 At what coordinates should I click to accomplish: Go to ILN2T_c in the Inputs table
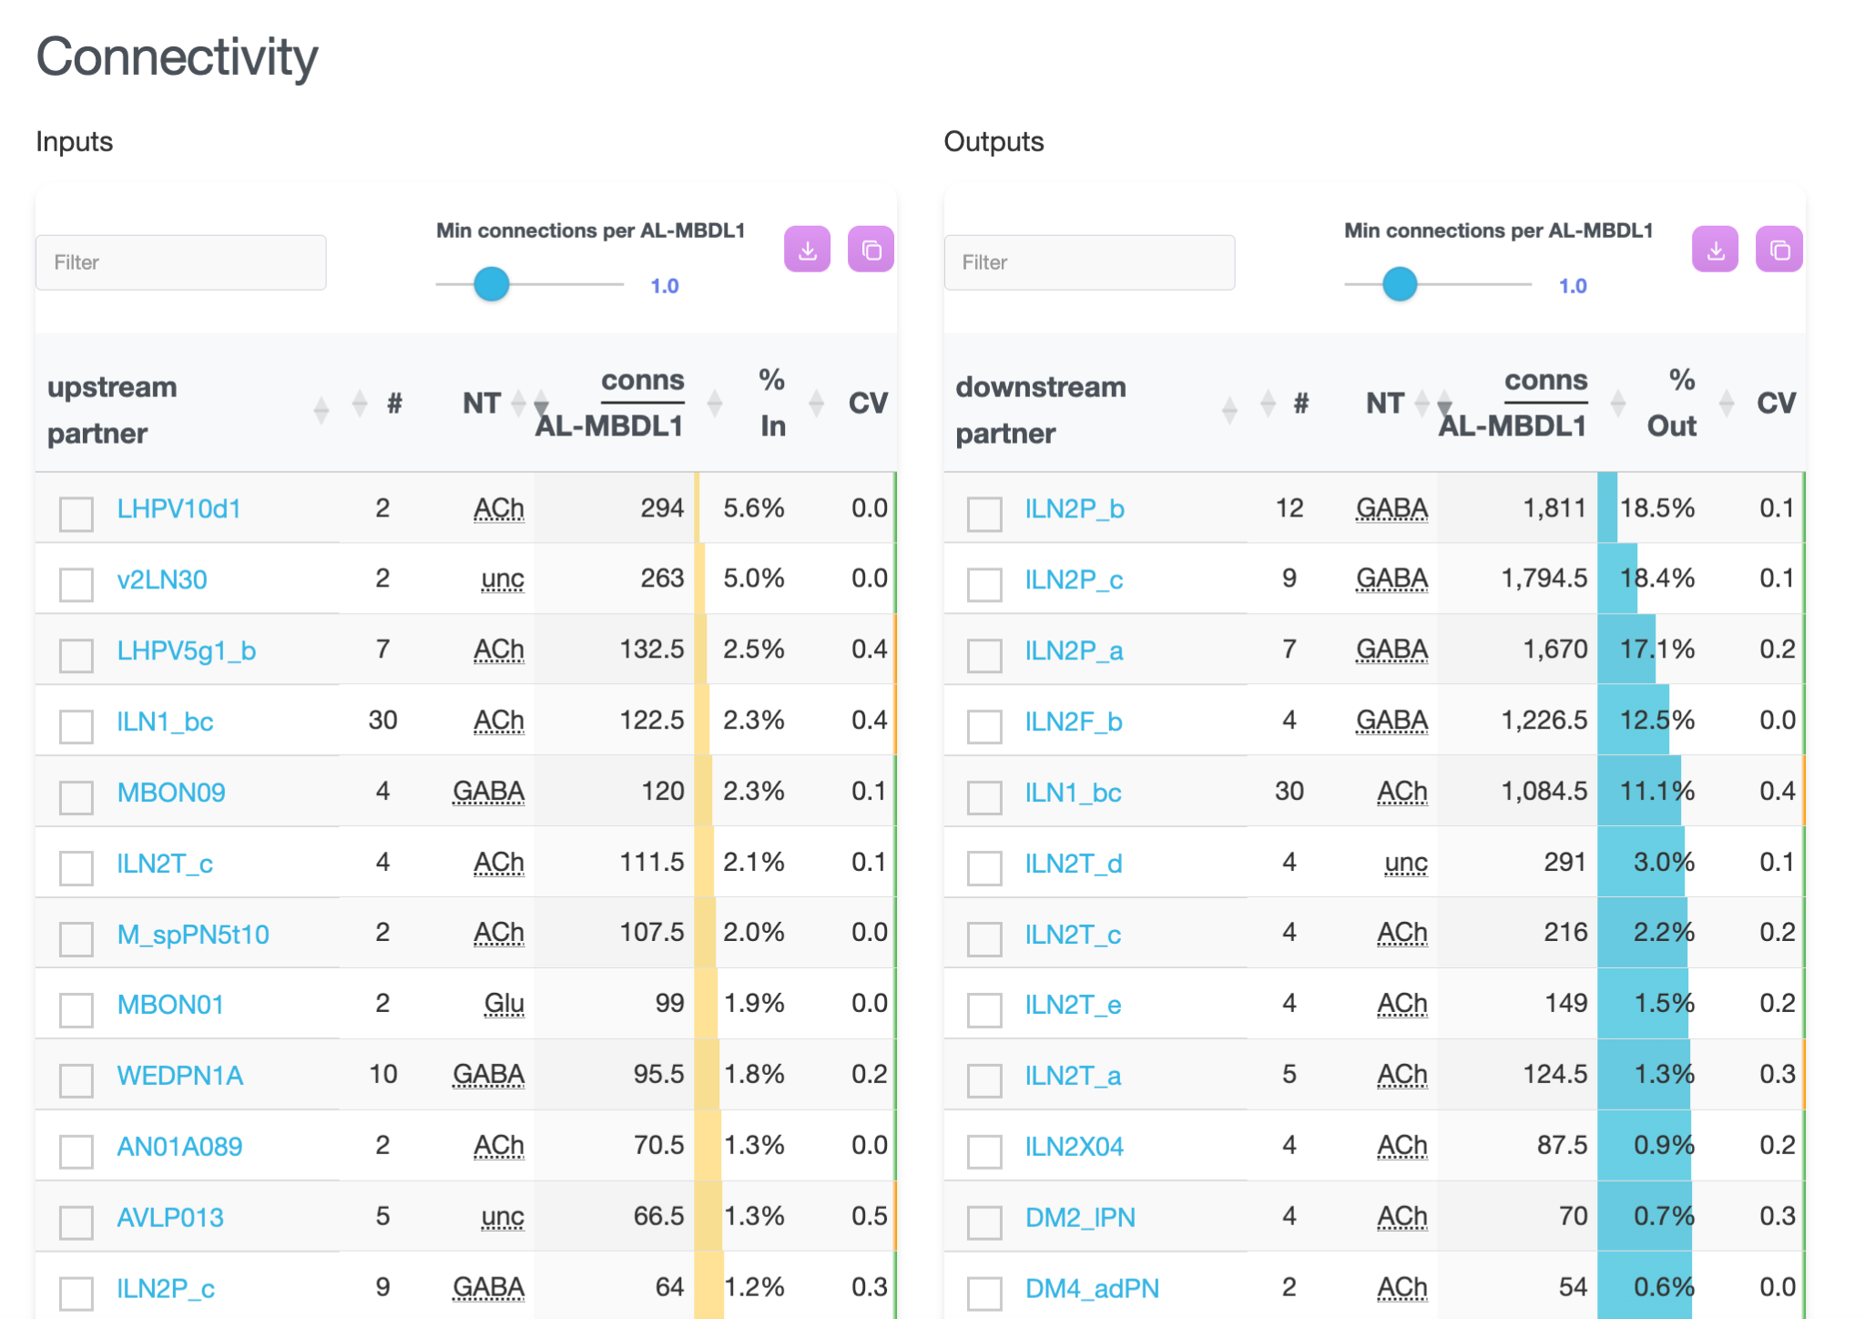pos(165,864)
